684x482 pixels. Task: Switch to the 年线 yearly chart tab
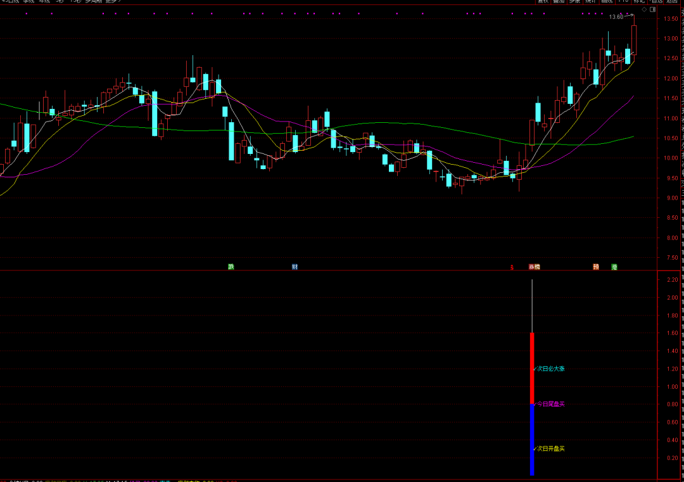[x=44, y=1]
